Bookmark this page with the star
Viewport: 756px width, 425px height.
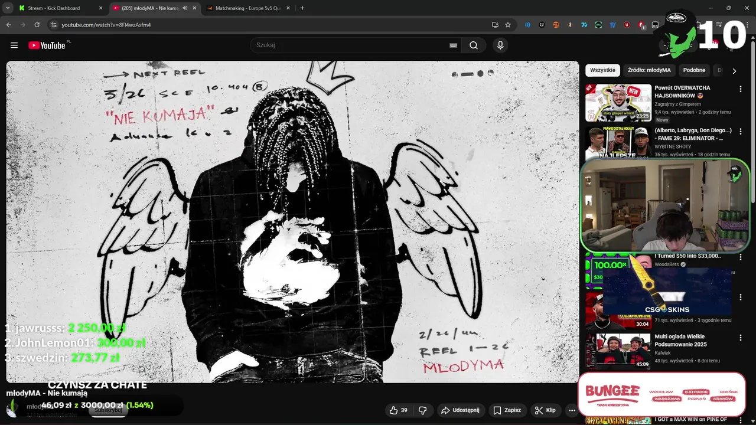pos(508,25)
